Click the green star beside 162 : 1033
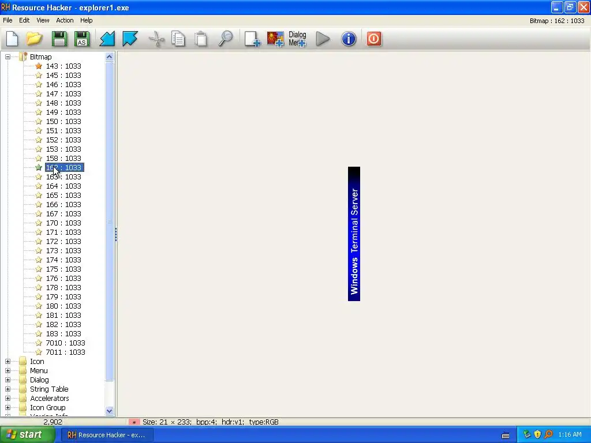The image size is (591, 443). 39,167
